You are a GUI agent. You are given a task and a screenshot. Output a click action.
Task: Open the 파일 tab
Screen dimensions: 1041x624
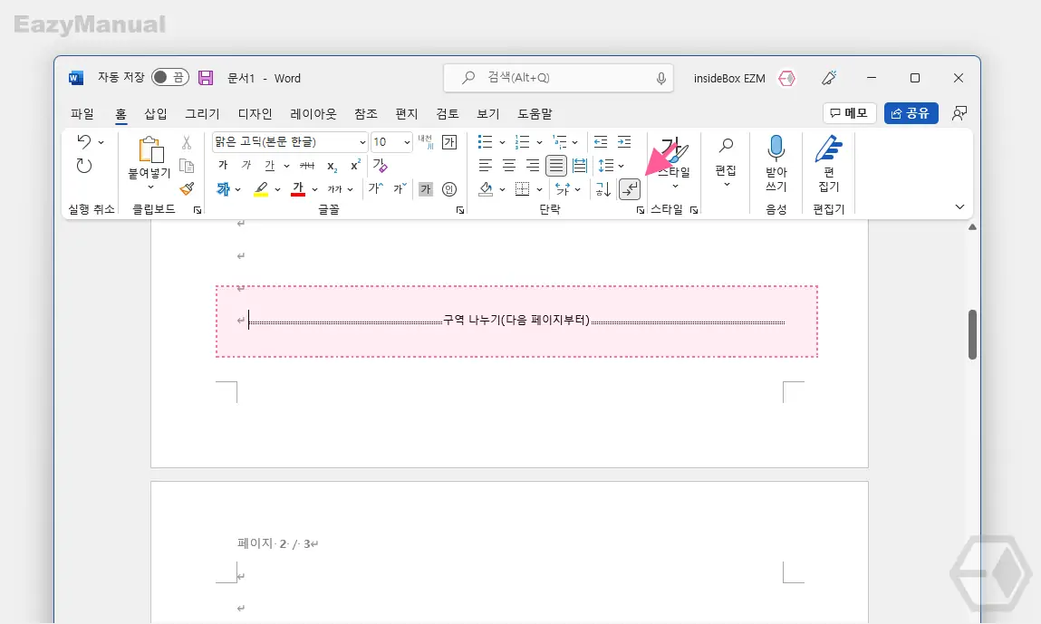82,113
